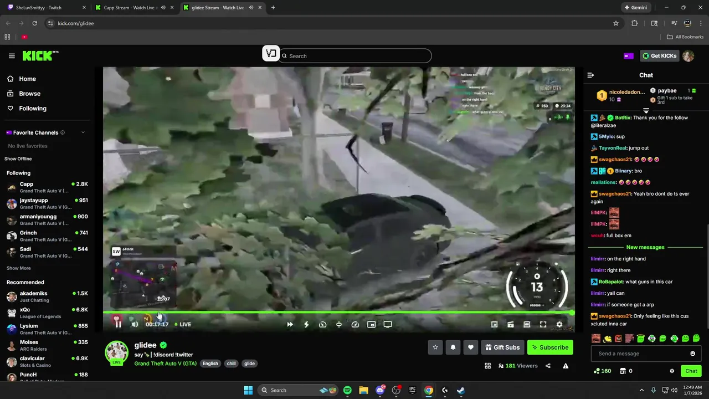This screenshot has height=399, width=709.
Task: Switch the player to theater mode
Action: pos(527,324)
